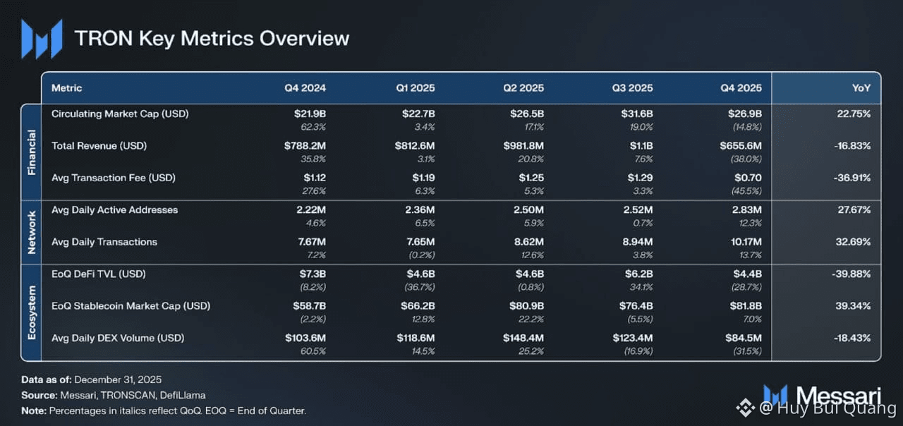This screenshot has width=903, height=426.
Task: Click the $6.2B DeFi TVL value
Action: coord(639,274)
